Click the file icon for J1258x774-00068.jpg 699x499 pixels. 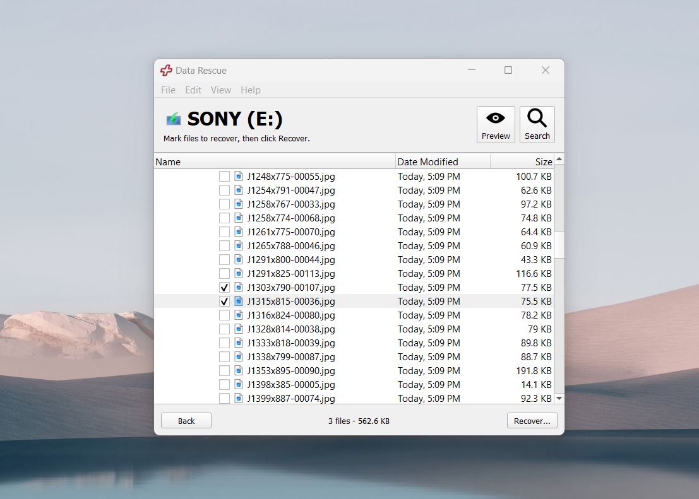coord(239,218)
